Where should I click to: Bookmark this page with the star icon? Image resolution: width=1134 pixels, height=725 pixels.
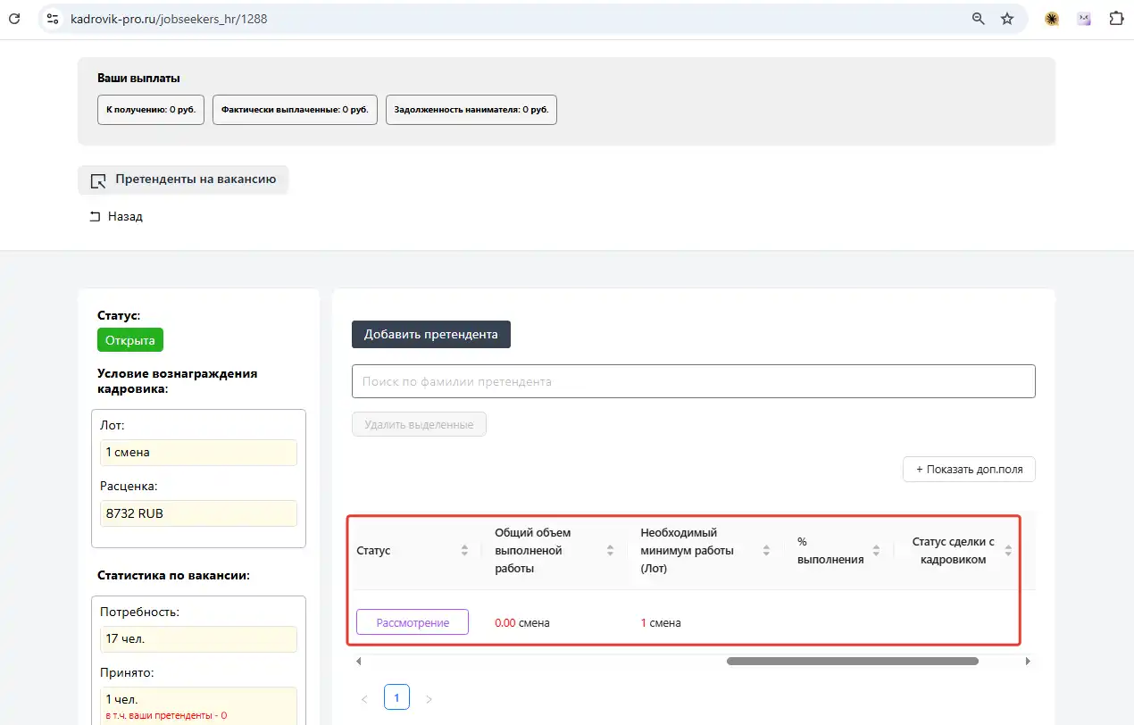pyautogui.click(x=1007, y=19)
